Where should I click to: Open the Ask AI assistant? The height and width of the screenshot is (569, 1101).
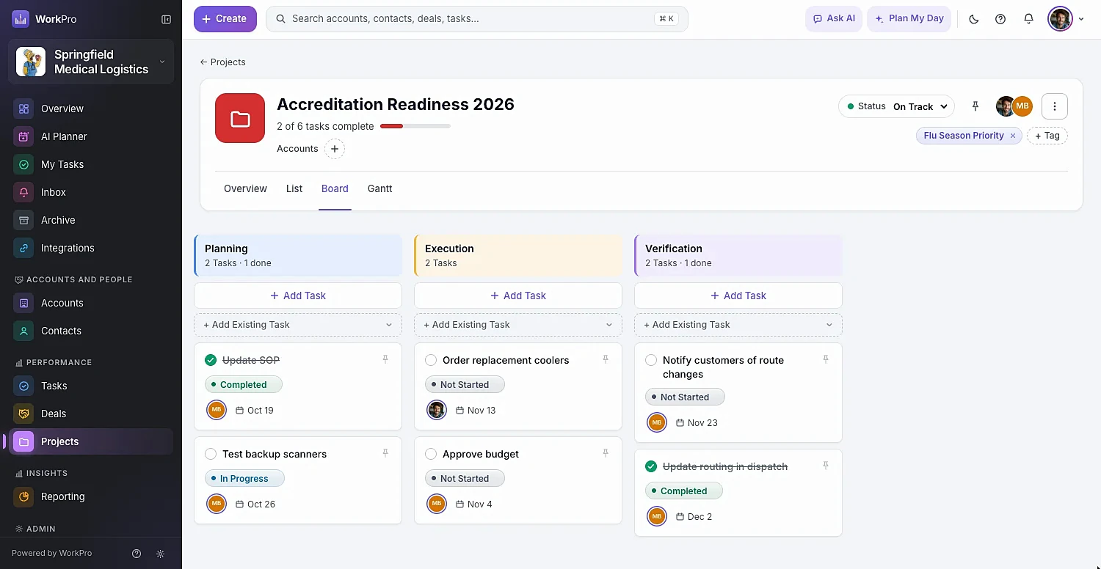pos(834,19)
